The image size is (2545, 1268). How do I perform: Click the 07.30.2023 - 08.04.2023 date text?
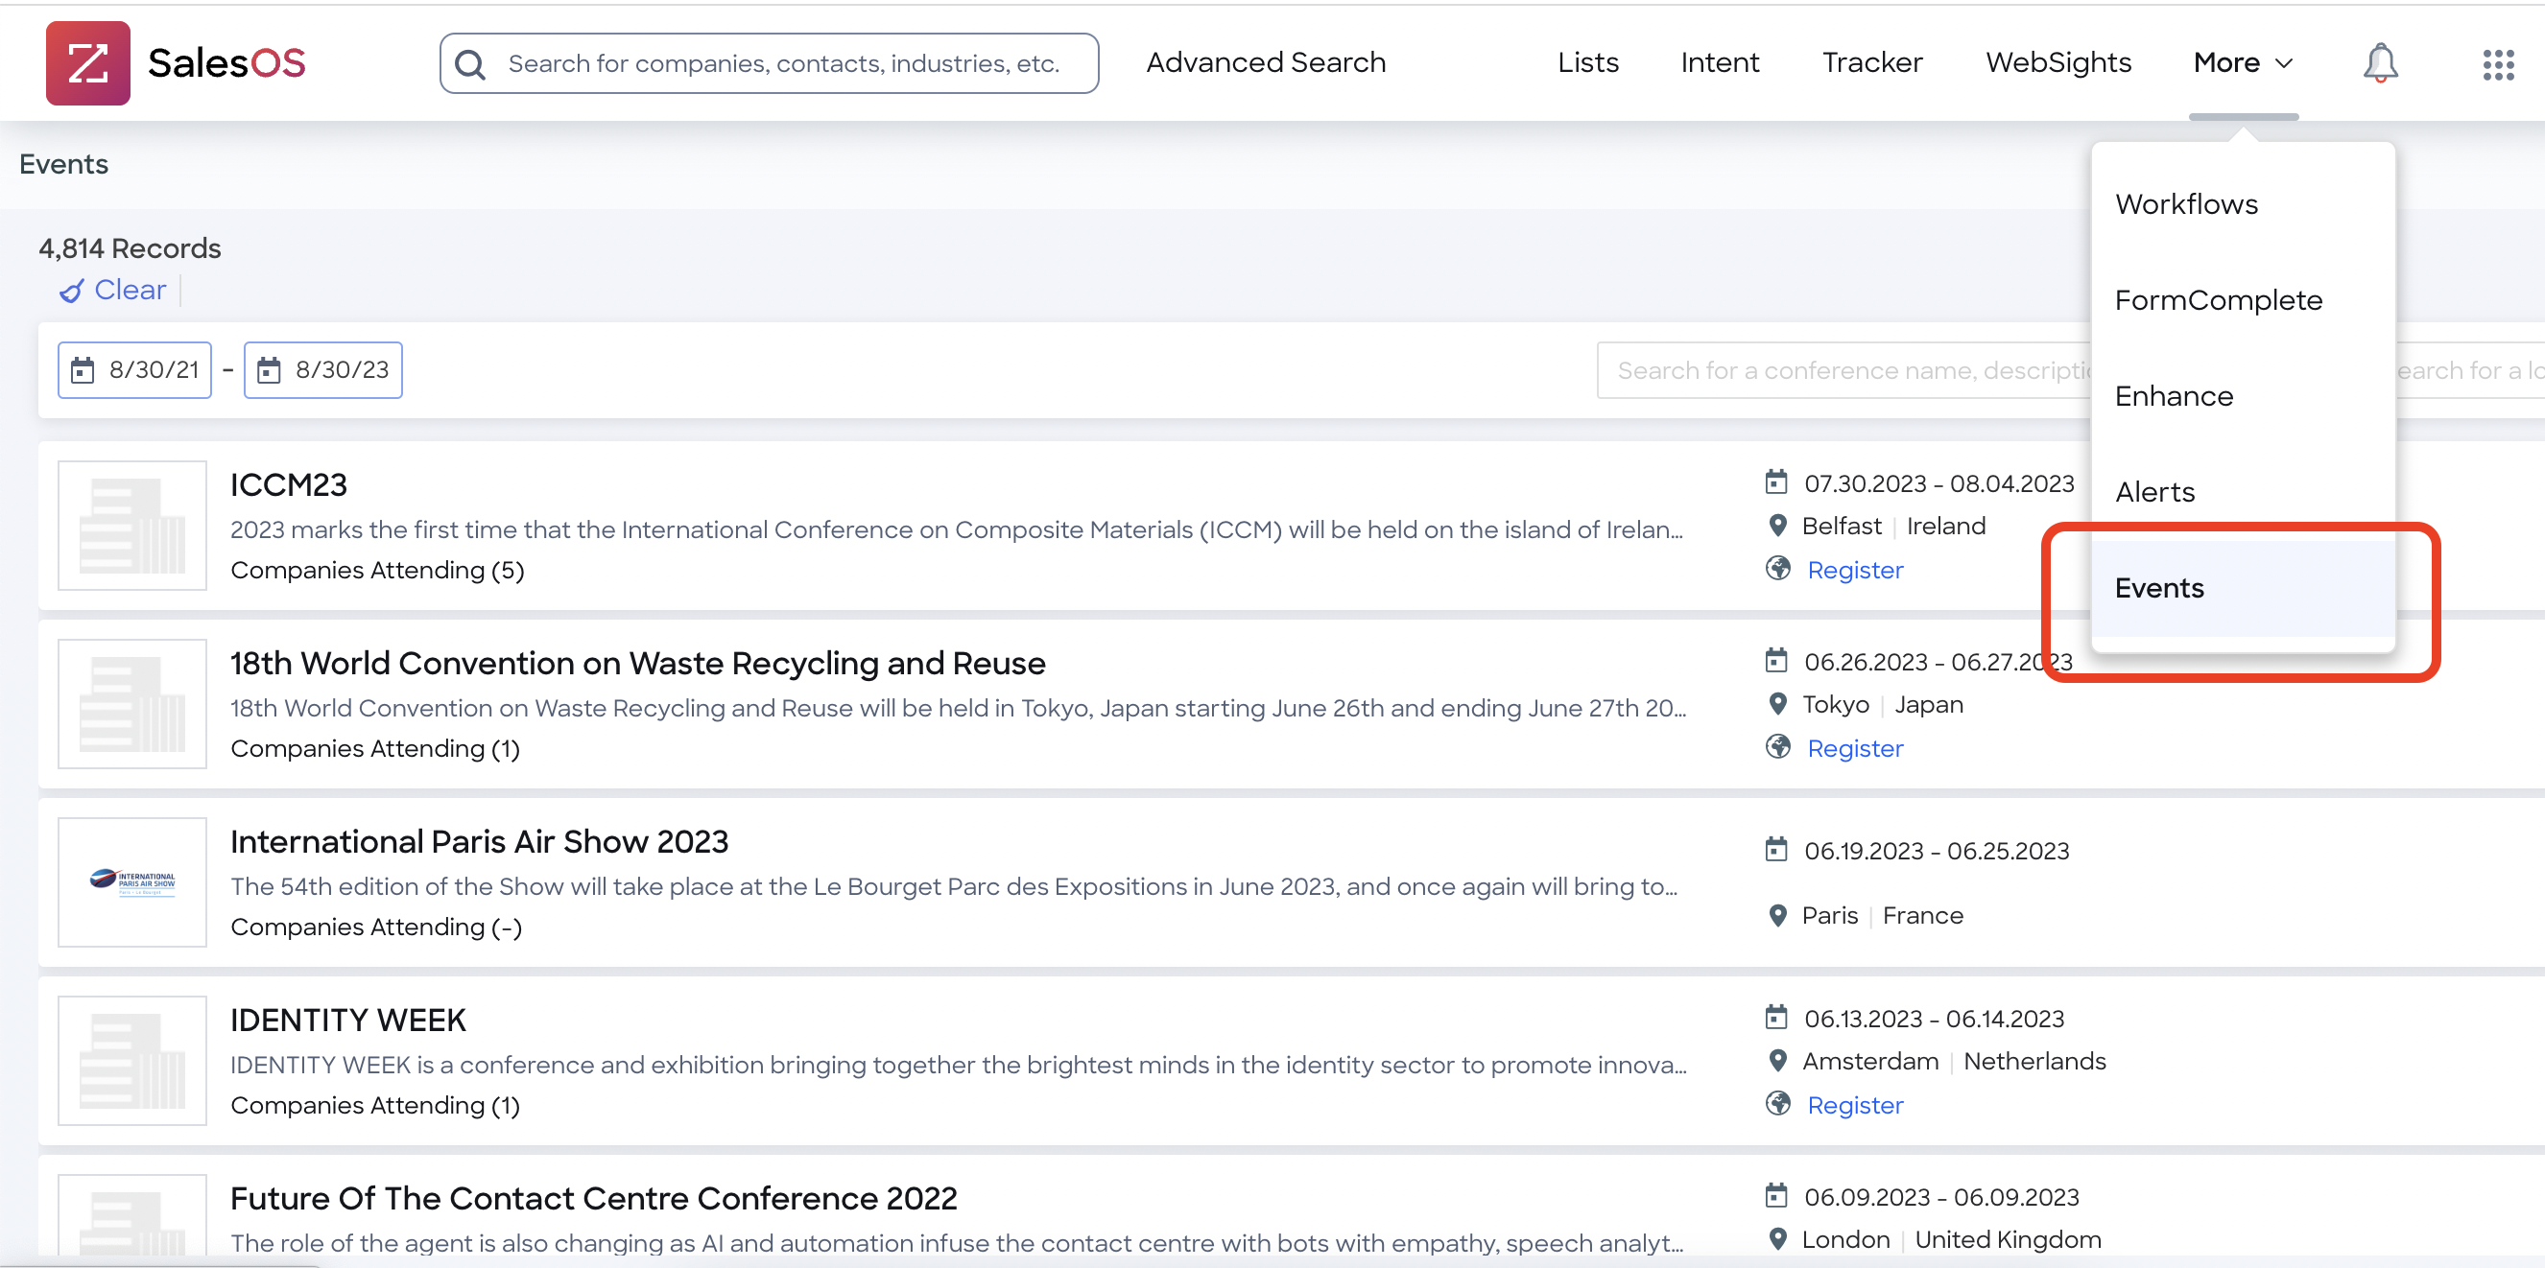tap(1938, 484)
